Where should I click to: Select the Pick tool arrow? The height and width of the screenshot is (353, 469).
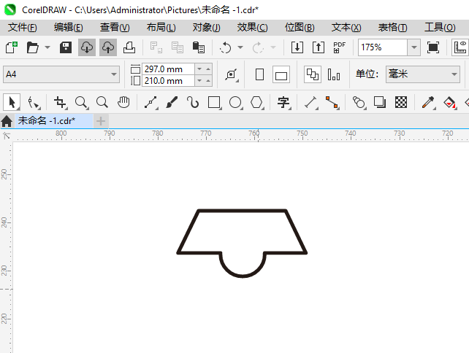[x=12, y=102]
